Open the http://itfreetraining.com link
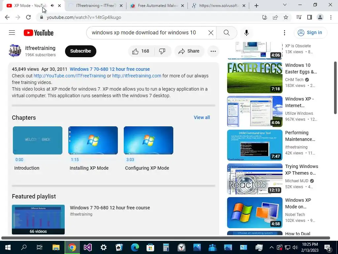338x254 pixels. [x=137, y=76]
